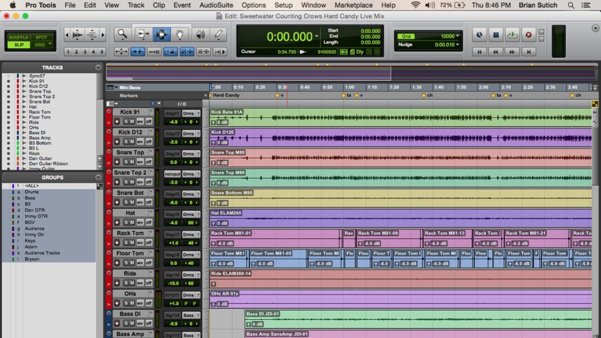Open the Marketplace menu

click(x=353, y=5)
